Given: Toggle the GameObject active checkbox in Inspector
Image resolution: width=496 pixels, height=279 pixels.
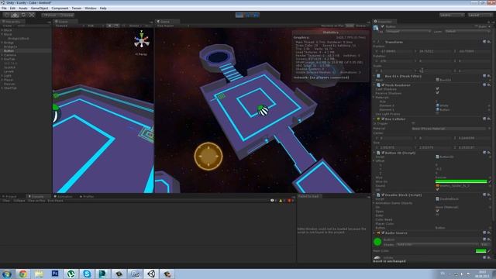Looking at the screenshot, I should click(382, 26).
